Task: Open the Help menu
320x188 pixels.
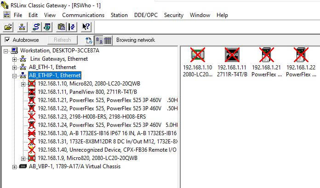Action: (222, 15)
